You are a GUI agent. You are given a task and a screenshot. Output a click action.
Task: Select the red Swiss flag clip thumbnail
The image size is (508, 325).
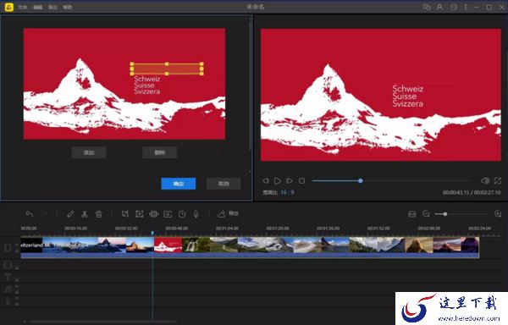click(168, 245)
